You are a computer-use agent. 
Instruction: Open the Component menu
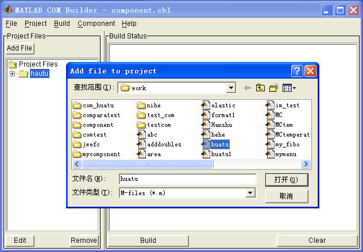96,24
